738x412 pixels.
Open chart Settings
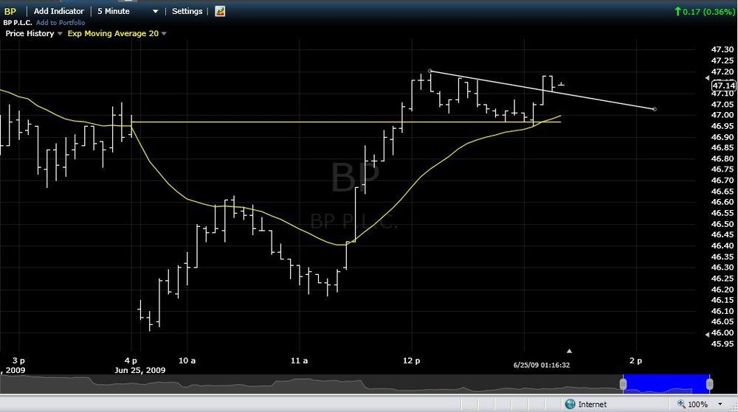(187, 11)
